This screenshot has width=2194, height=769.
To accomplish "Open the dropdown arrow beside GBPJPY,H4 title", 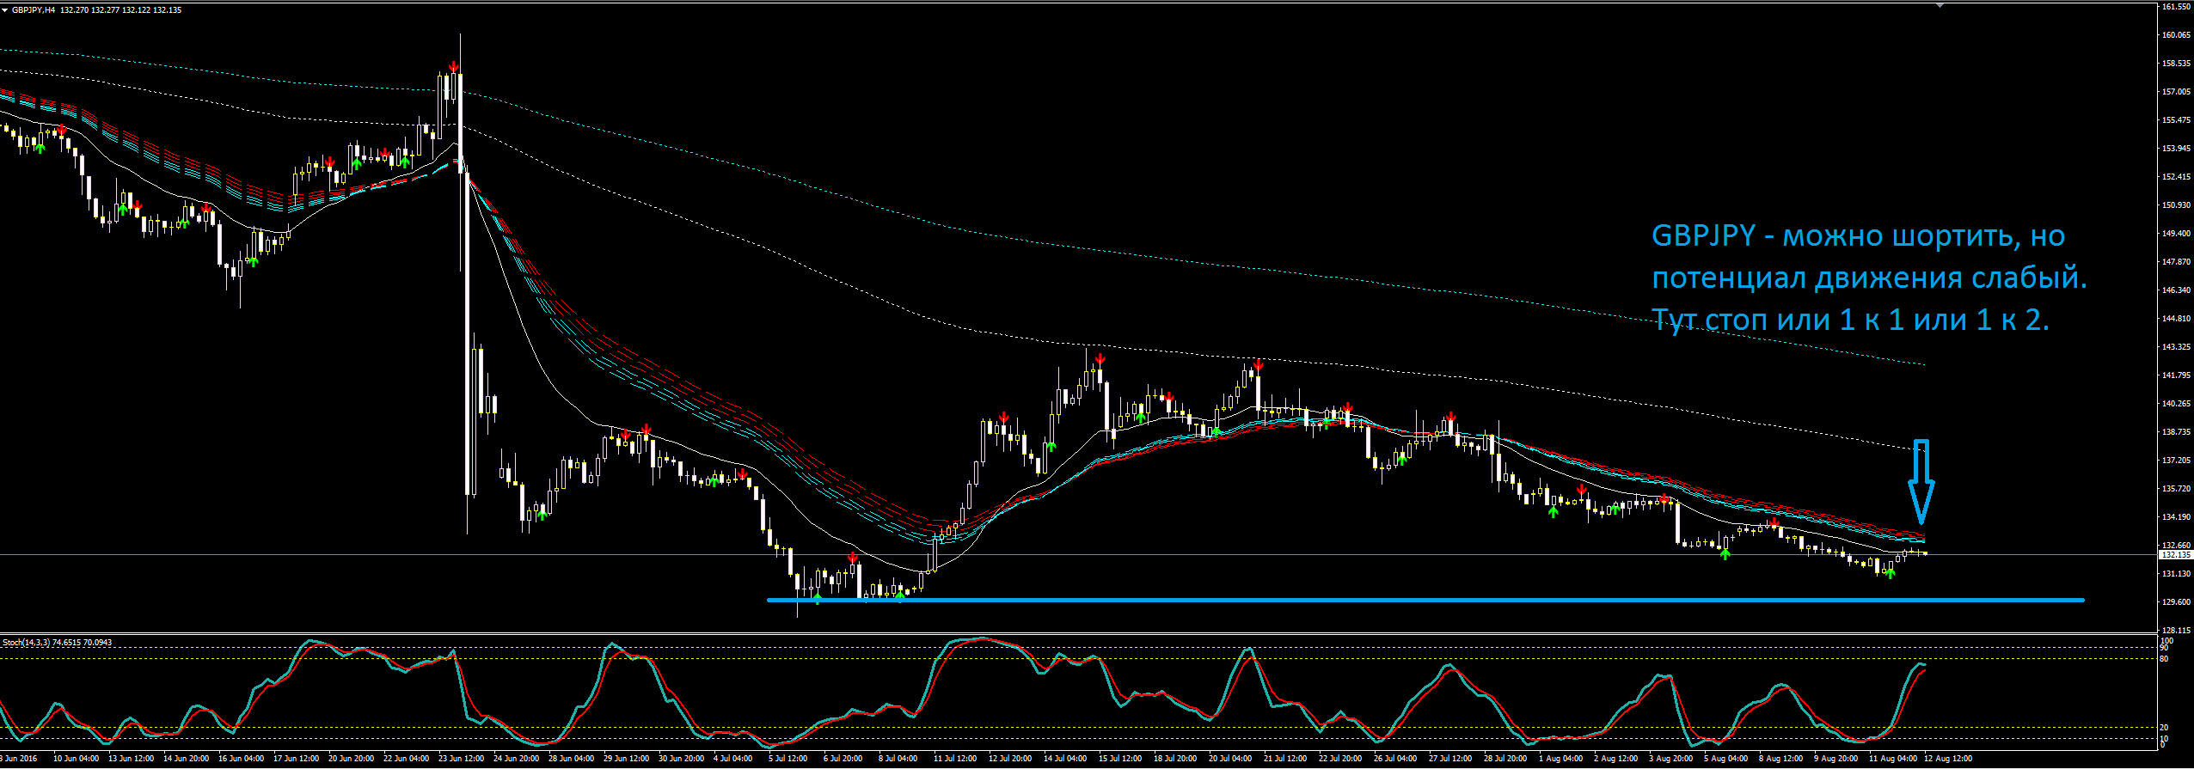I will coord(4,10).
